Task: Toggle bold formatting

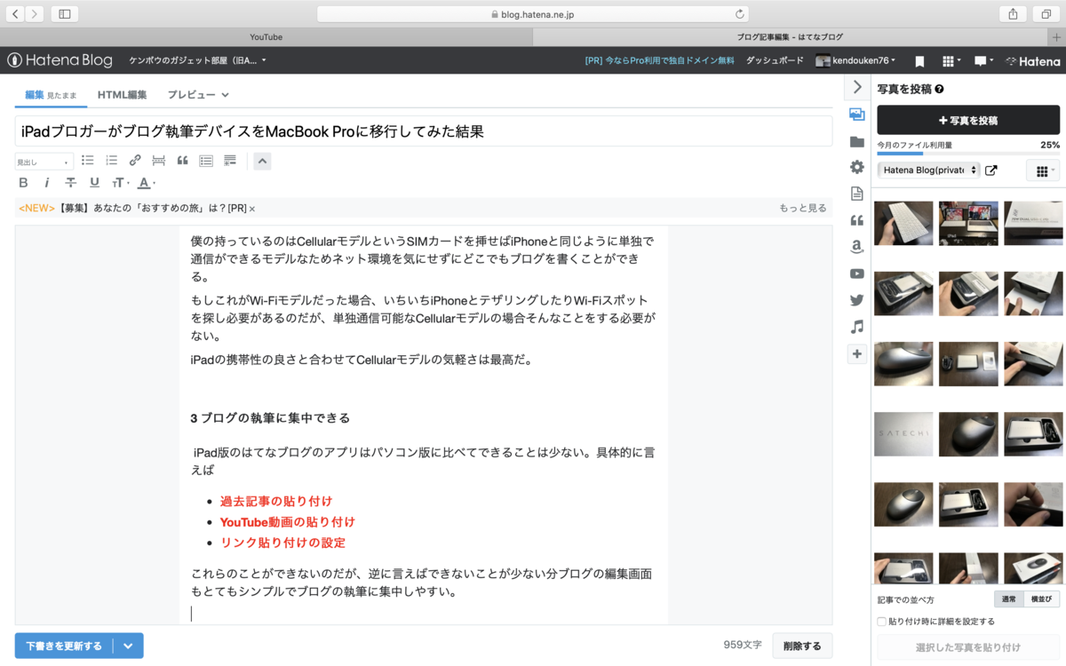Action: click(23, 183)
